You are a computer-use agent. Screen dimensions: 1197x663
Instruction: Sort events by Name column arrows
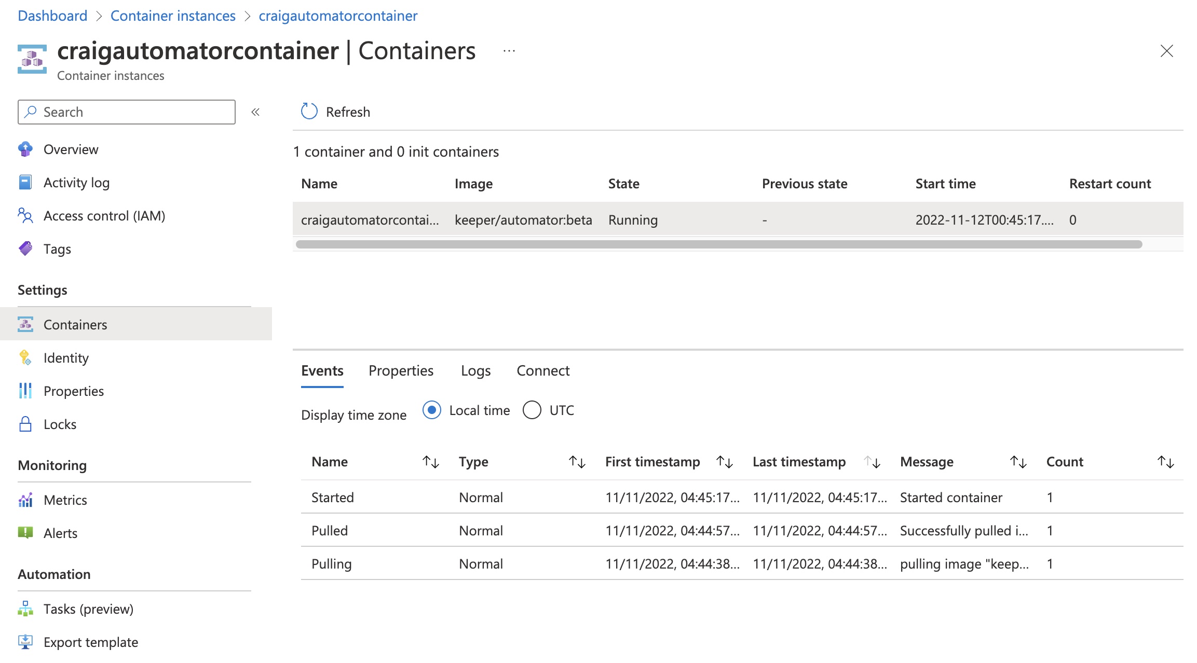431,462
